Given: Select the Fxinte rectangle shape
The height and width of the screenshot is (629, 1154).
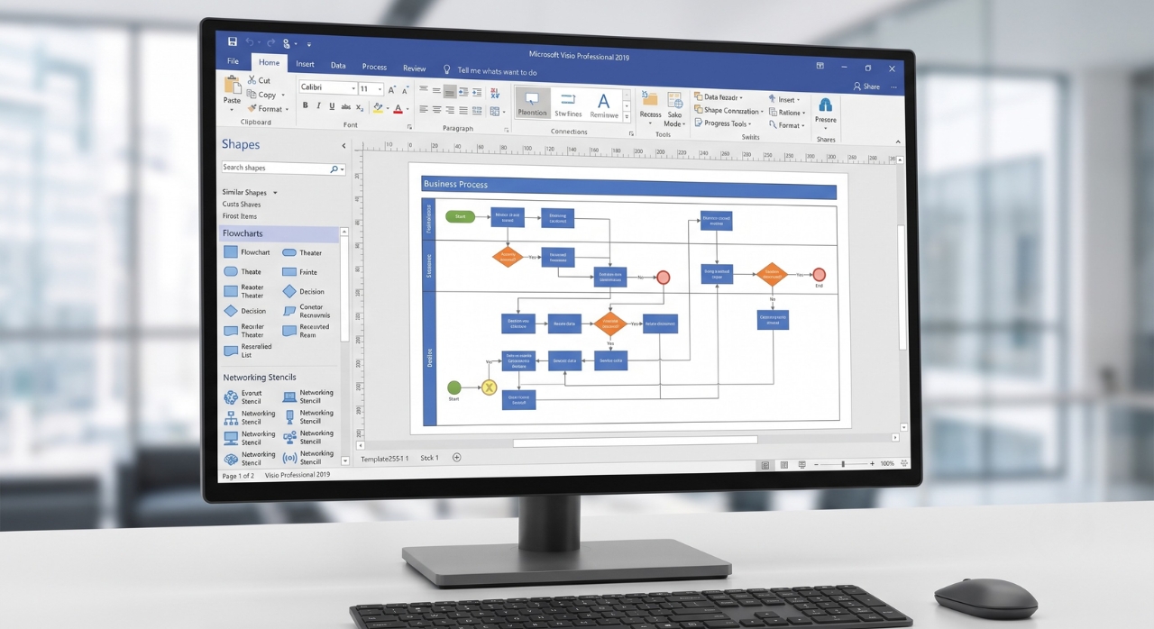Looking at the screenshot, I should point(288,272).
